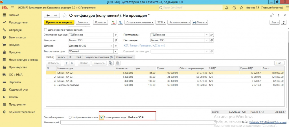Select В электронном виде option
The height and width of the screenshot is (127, 289).
[x=102, y=117]
